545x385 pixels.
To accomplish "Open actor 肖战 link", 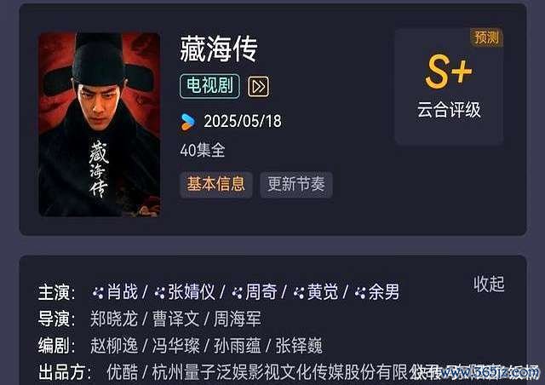I will [123, 292].
